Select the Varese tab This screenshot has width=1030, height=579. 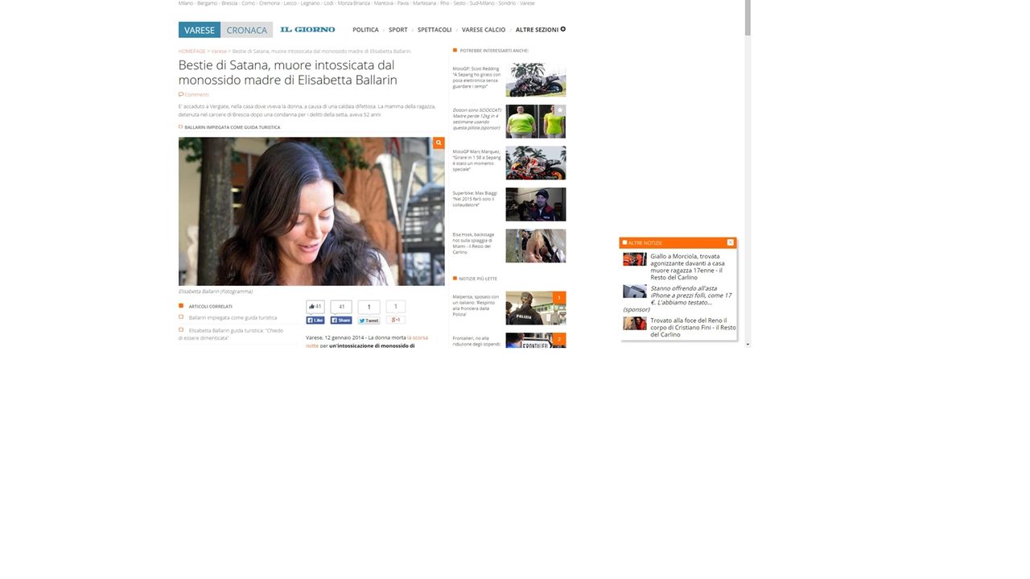click(x=200, y=30)
